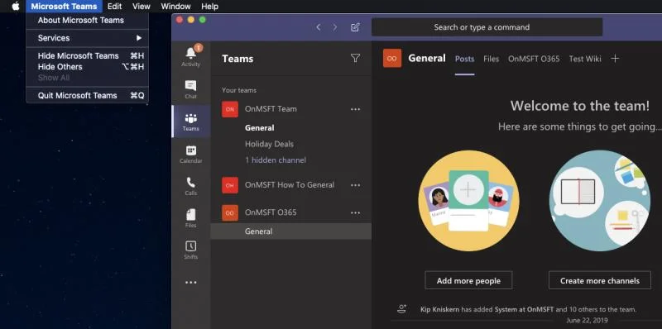The height and width of the screenshot is (329, 662).
Task: Go forward with the right arrow
Action: 335,27
